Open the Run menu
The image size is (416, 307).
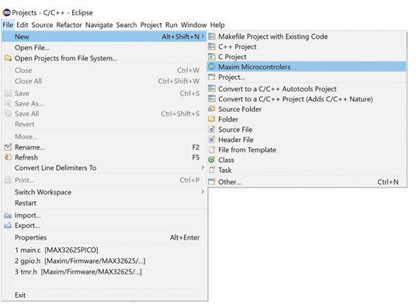tap(172, 25)
